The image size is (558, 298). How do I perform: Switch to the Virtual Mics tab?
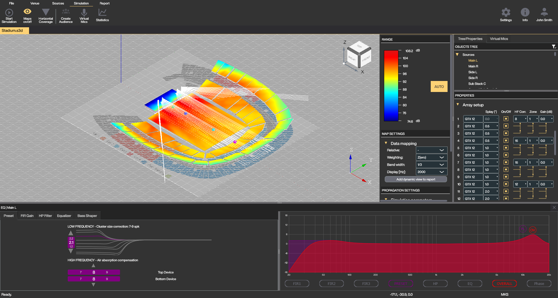pos(499,39)
